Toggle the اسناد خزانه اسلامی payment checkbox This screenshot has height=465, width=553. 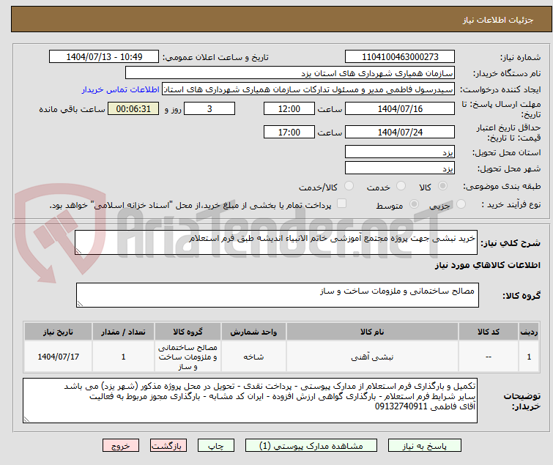pyautogui.click(x=341, y=204)
